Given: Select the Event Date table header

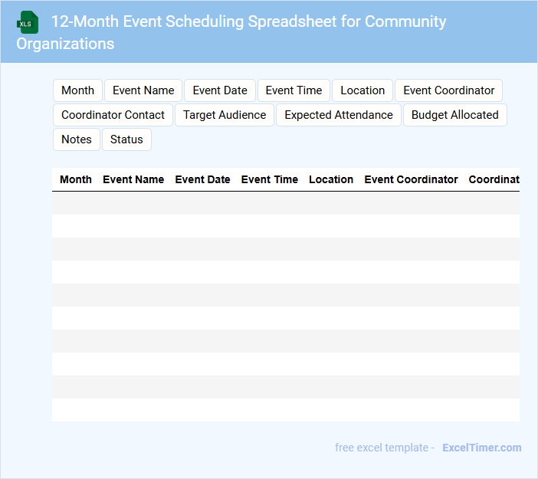Looking at the screenshot, I should point(202,179).
